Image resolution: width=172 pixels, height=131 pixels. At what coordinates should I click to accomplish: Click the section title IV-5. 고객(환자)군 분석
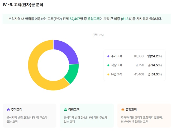(x=22, y=5)
